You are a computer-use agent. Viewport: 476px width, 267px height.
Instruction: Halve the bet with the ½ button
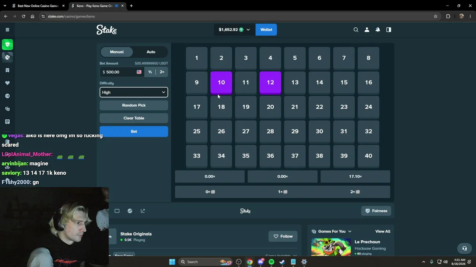click(150, 72)
